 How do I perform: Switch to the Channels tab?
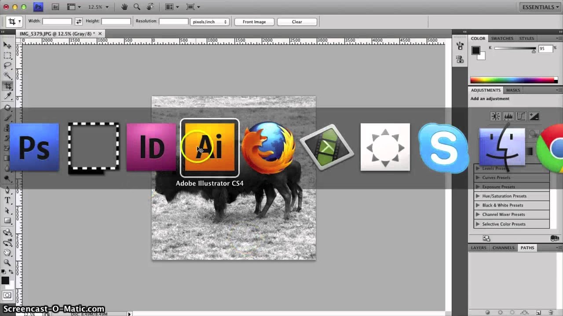coord(503,248)
